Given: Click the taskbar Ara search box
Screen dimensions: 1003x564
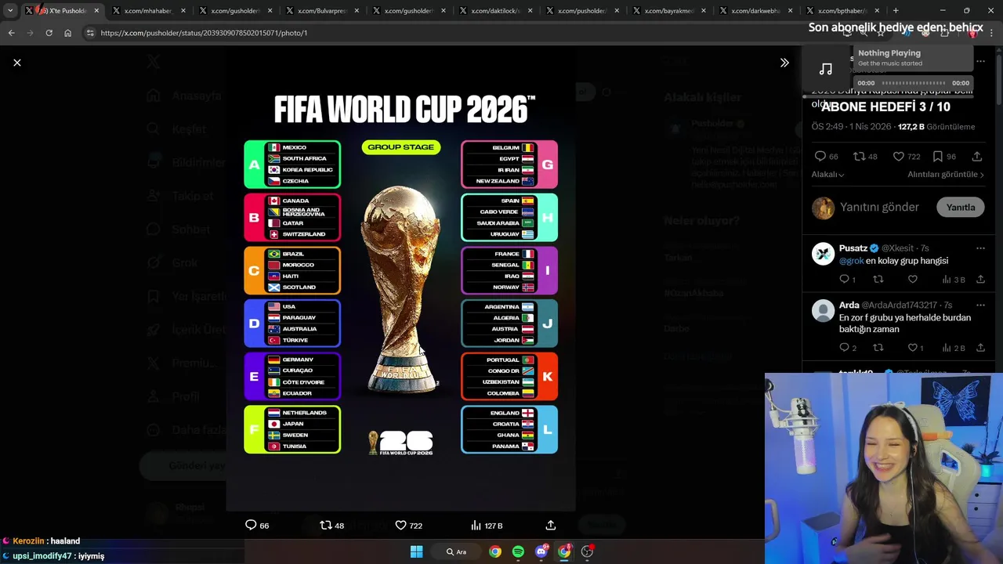Looking at the screenshot, I should tap(457, 551).
